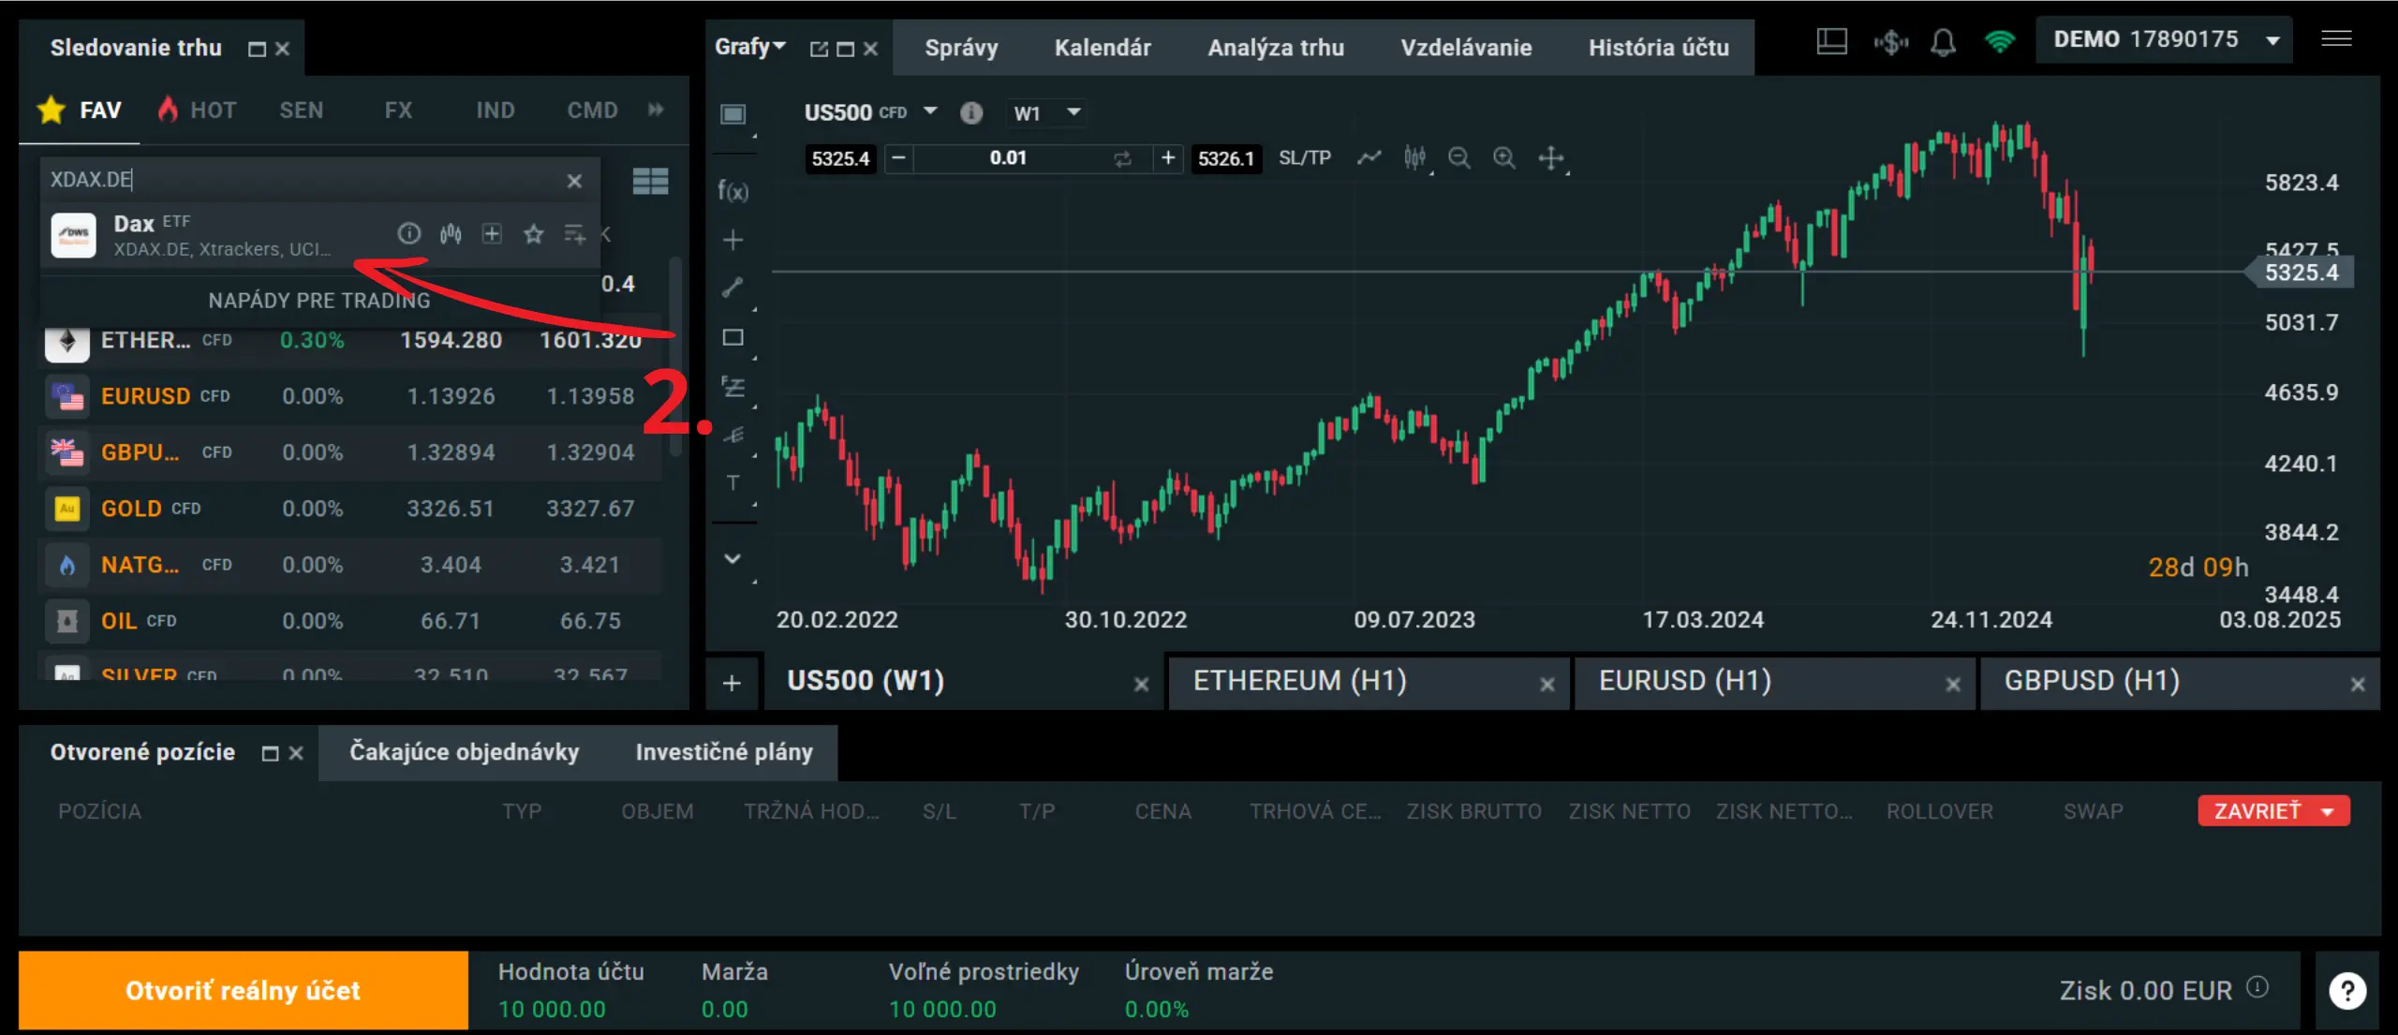Change chart type line icon
The height and width of the screenshot is (1035, 2398).
tap(1369, 157)
